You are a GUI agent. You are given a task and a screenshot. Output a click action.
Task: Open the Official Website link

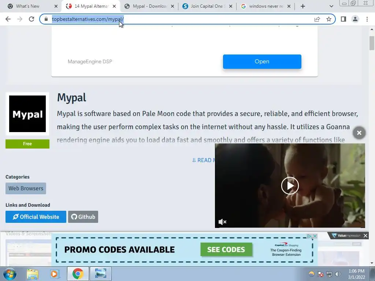pyautogui.click(x=36, y=217)
